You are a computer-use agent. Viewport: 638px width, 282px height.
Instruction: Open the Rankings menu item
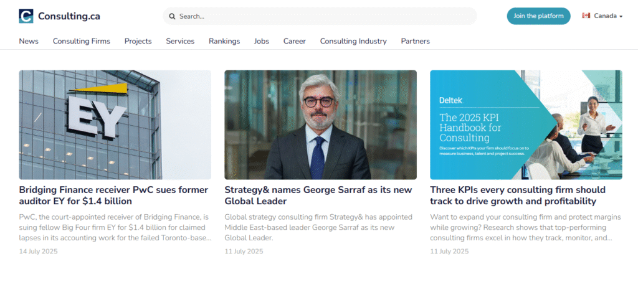point(224,41)
